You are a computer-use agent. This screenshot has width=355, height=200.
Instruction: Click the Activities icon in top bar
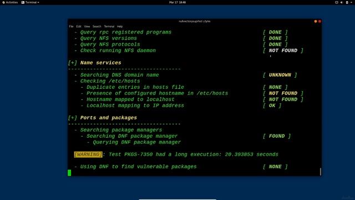3,2
